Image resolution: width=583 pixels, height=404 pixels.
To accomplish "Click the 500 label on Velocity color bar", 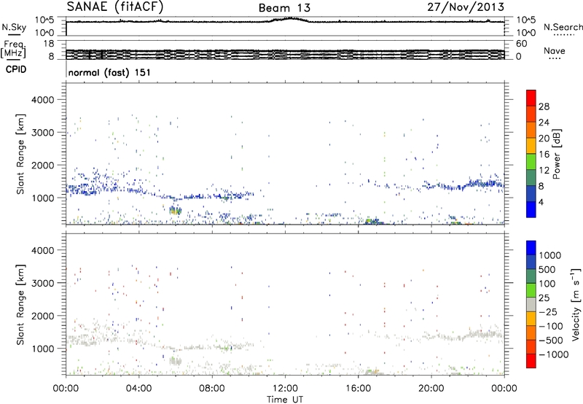I will [547, 270].
